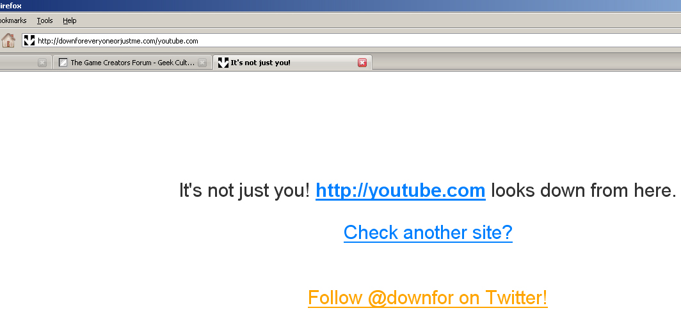This screenshot has width=681, height=331.
Task: Click the Game Creators Forum tab favicon
Action: pos(63,63)
